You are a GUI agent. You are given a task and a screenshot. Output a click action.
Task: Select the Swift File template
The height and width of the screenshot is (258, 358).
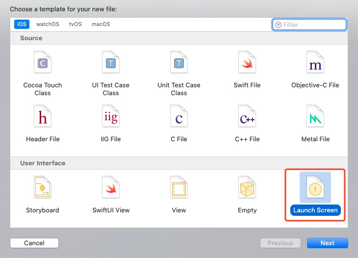pos(247,64)
